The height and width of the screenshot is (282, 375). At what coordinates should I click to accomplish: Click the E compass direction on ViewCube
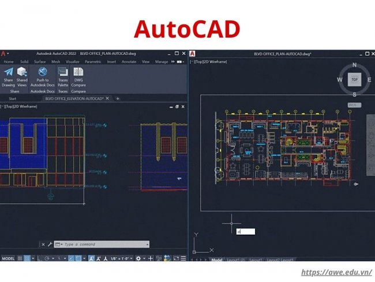369,80
